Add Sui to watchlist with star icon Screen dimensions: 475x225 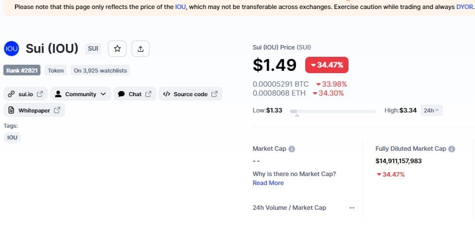117,48
